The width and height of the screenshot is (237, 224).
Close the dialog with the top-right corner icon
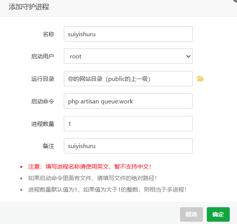(x=235, y=1)
